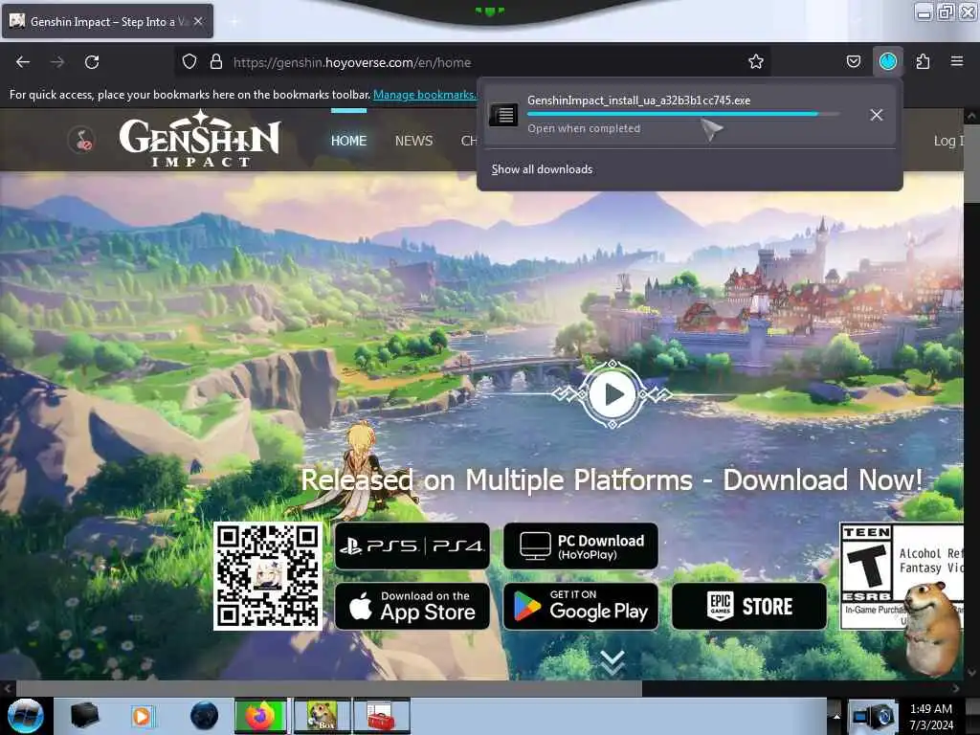The image size is (980, 735).
Task: Open the NEWS navigation item
Action: pos(413,141)
